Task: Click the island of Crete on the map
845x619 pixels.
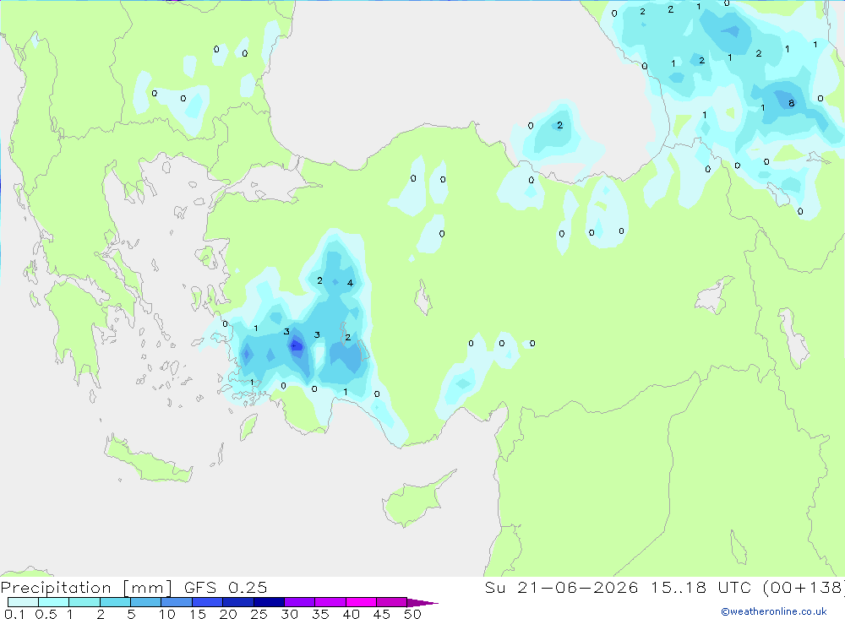Action: (x=147, y=459)
